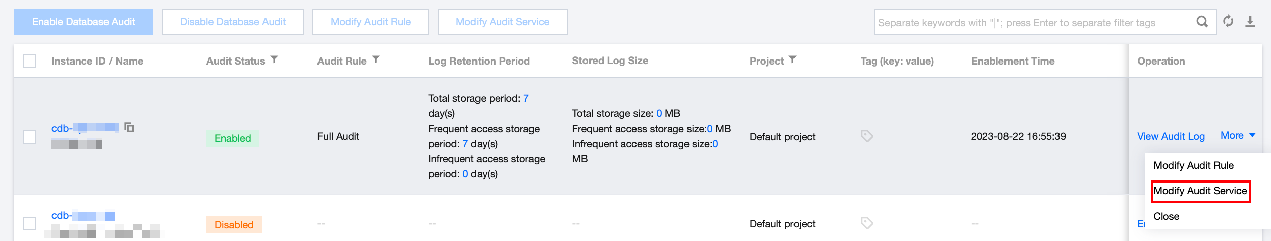Check the disabled instance row checkbox
This screenshot has height=241, width=1271.
(30, 223)
